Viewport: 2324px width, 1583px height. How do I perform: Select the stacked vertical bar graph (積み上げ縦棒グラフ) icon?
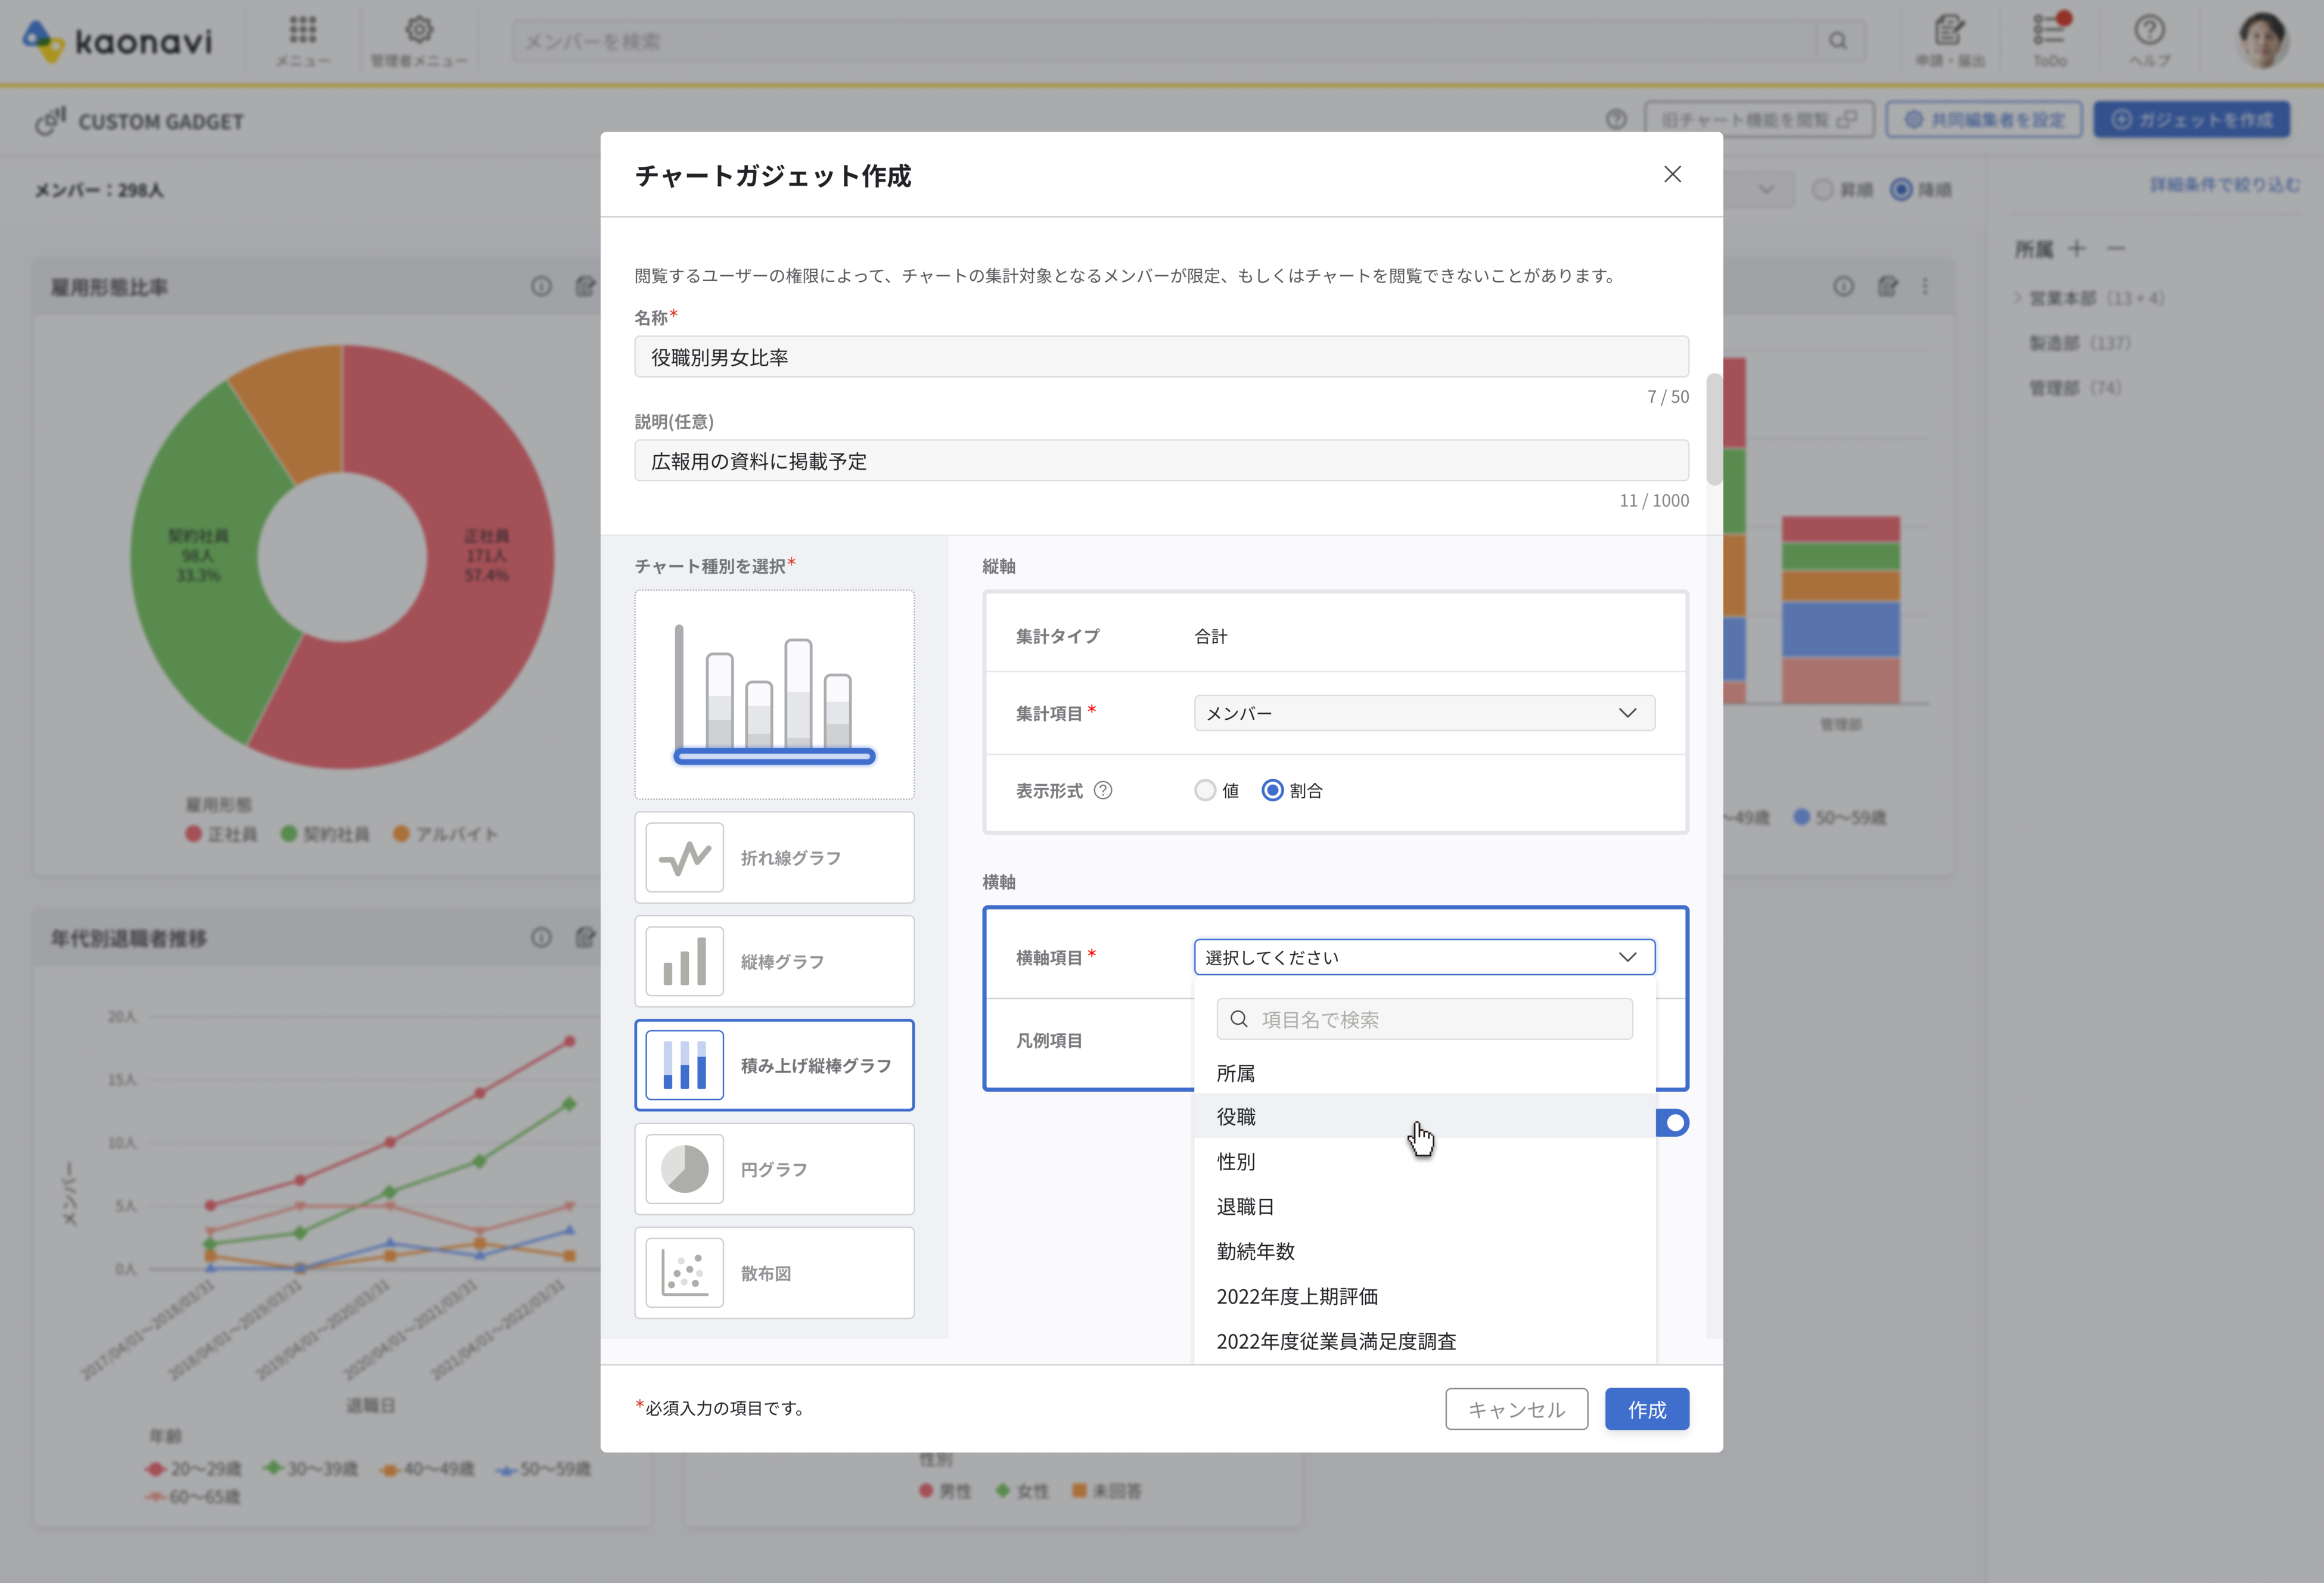click(685, 1066)
